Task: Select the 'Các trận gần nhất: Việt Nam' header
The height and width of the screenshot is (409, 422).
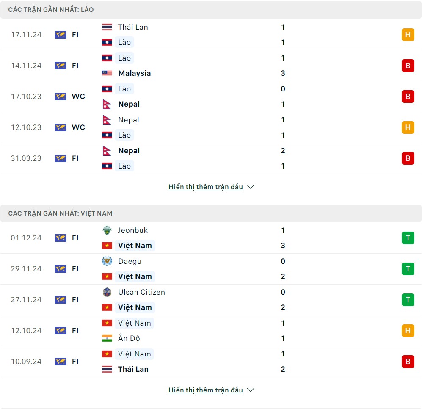Action: 61,213
